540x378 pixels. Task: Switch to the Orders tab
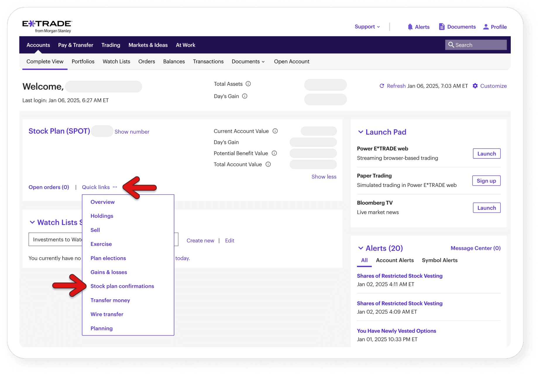147,61
